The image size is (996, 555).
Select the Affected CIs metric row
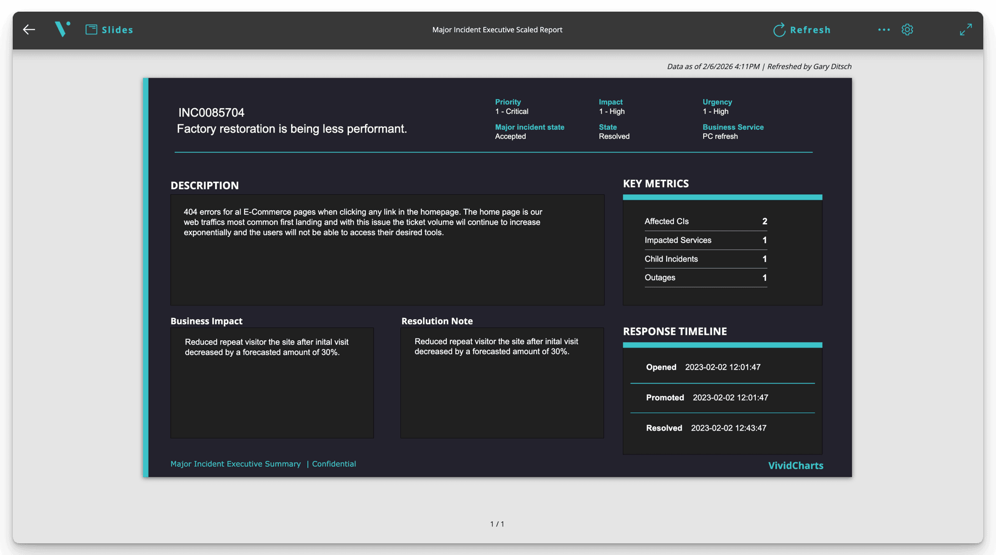pos(705,221)
